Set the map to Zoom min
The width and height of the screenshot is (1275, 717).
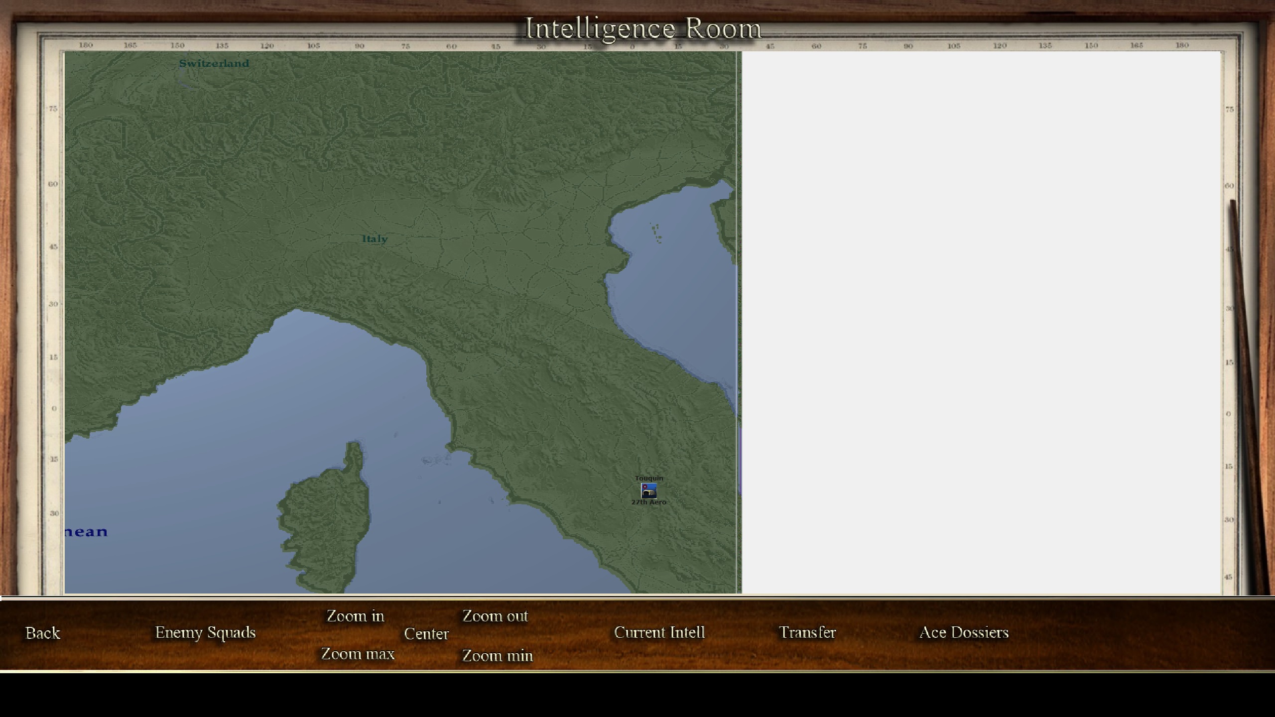tap(498, 656)
